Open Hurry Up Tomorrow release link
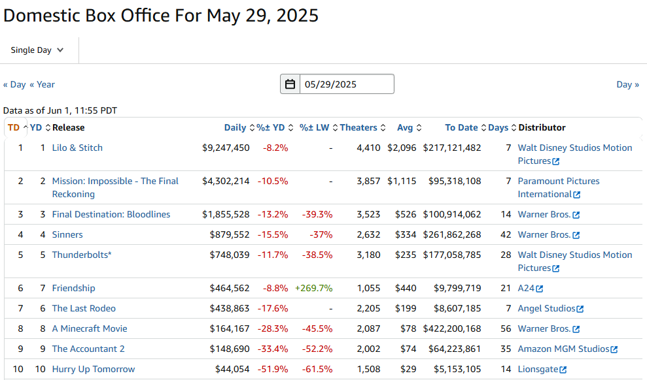The height and width of the screenshot is (380, 647). point(94,369)
